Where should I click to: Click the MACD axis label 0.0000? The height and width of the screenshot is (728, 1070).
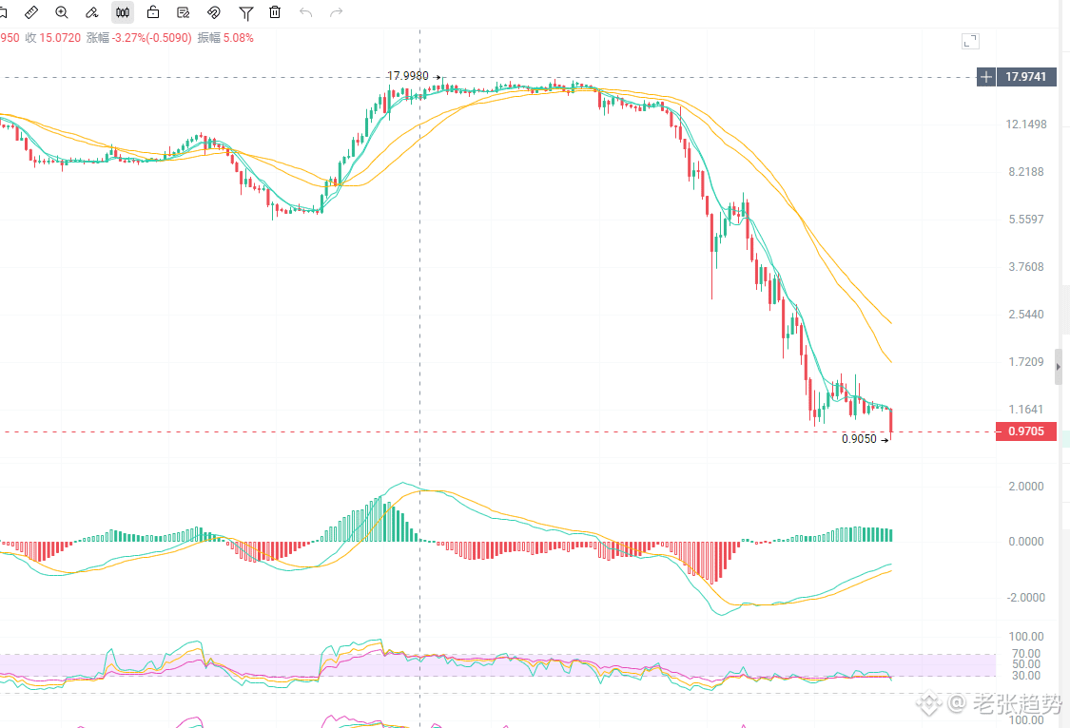click(1026, 541)
